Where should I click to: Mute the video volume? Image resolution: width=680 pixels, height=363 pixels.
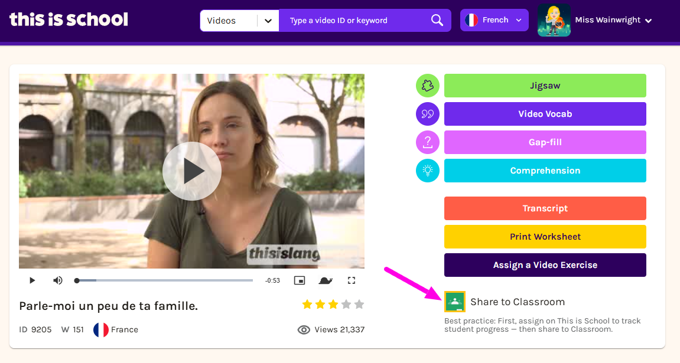[x=58, y=280]
